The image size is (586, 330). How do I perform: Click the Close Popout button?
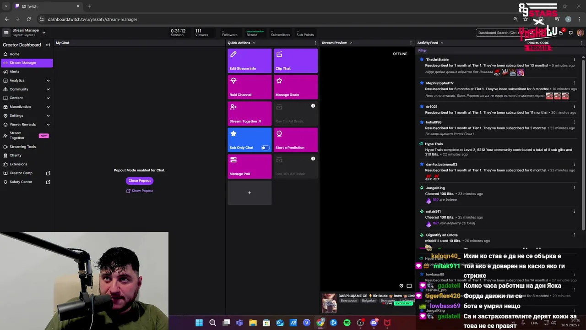coord(140,181)
